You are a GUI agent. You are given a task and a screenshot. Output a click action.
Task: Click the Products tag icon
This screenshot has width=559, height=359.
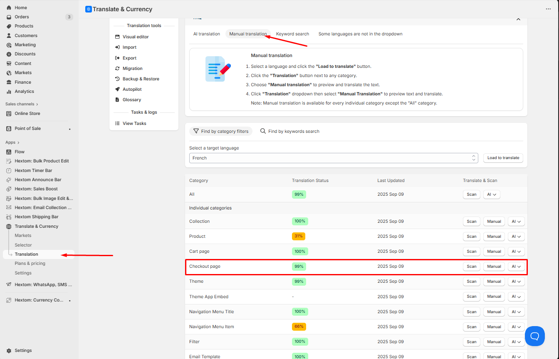(9, 26)
